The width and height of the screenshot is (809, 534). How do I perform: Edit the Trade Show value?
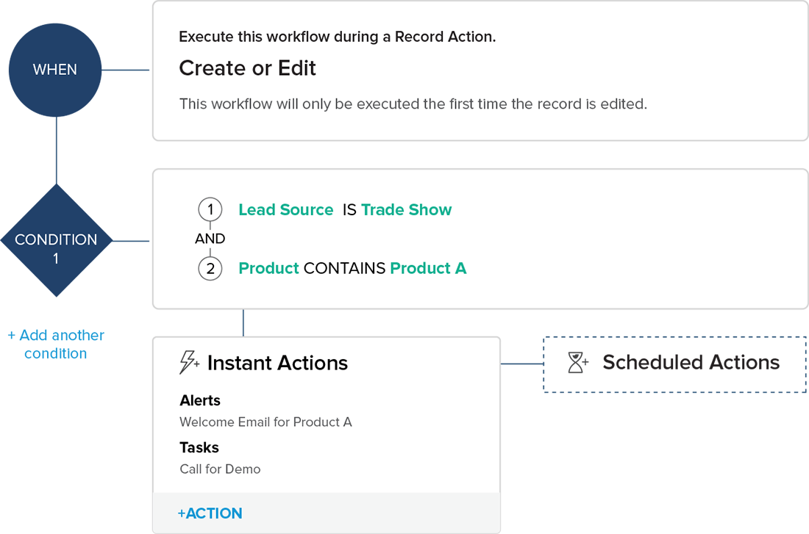click(x=407, y=210)
